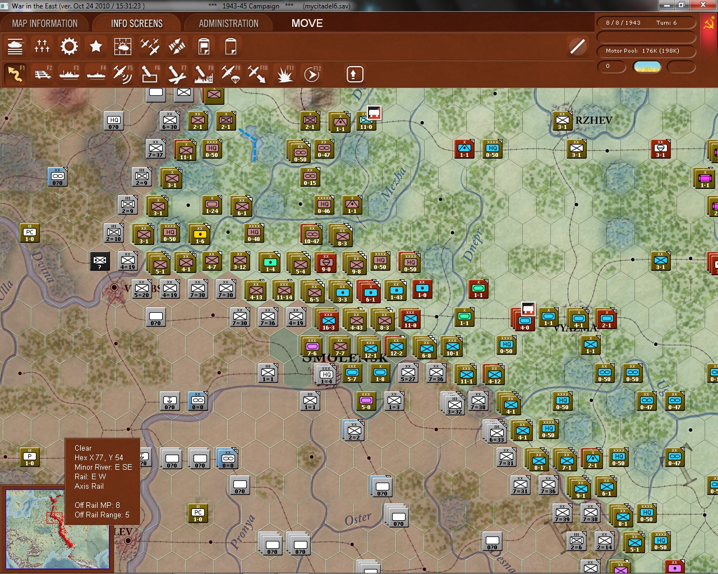Open the weather map icon screen

(x=123, y=46)
